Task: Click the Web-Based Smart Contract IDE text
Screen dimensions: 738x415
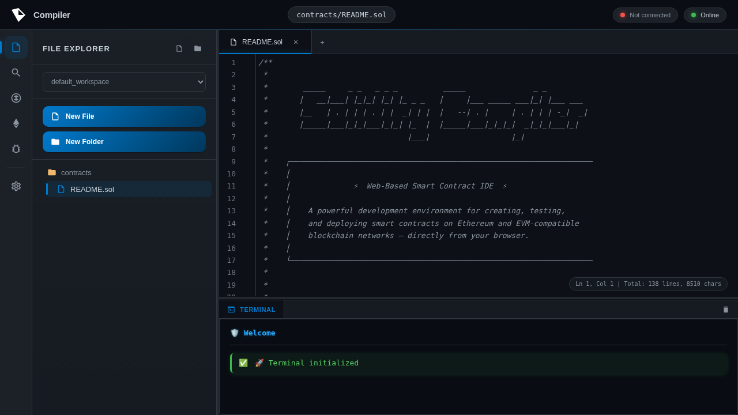Action: pyautogui.click(x=430, y=186)
